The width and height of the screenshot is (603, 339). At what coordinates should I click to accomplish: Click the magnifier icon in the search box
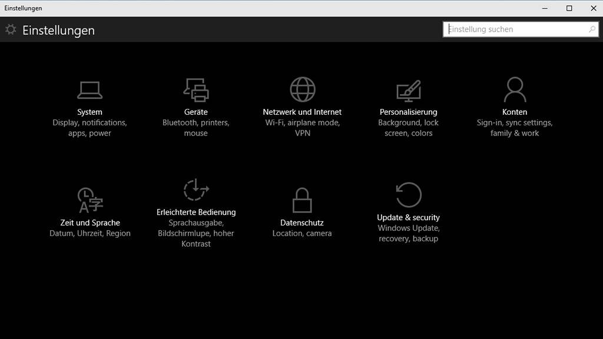[x=592, y=29]
